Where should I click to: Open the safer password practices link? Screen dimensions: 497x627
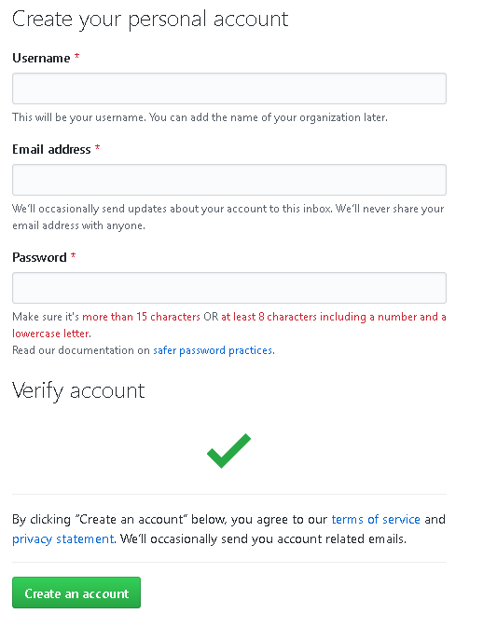pyautogui.click(x=213, y=350)
